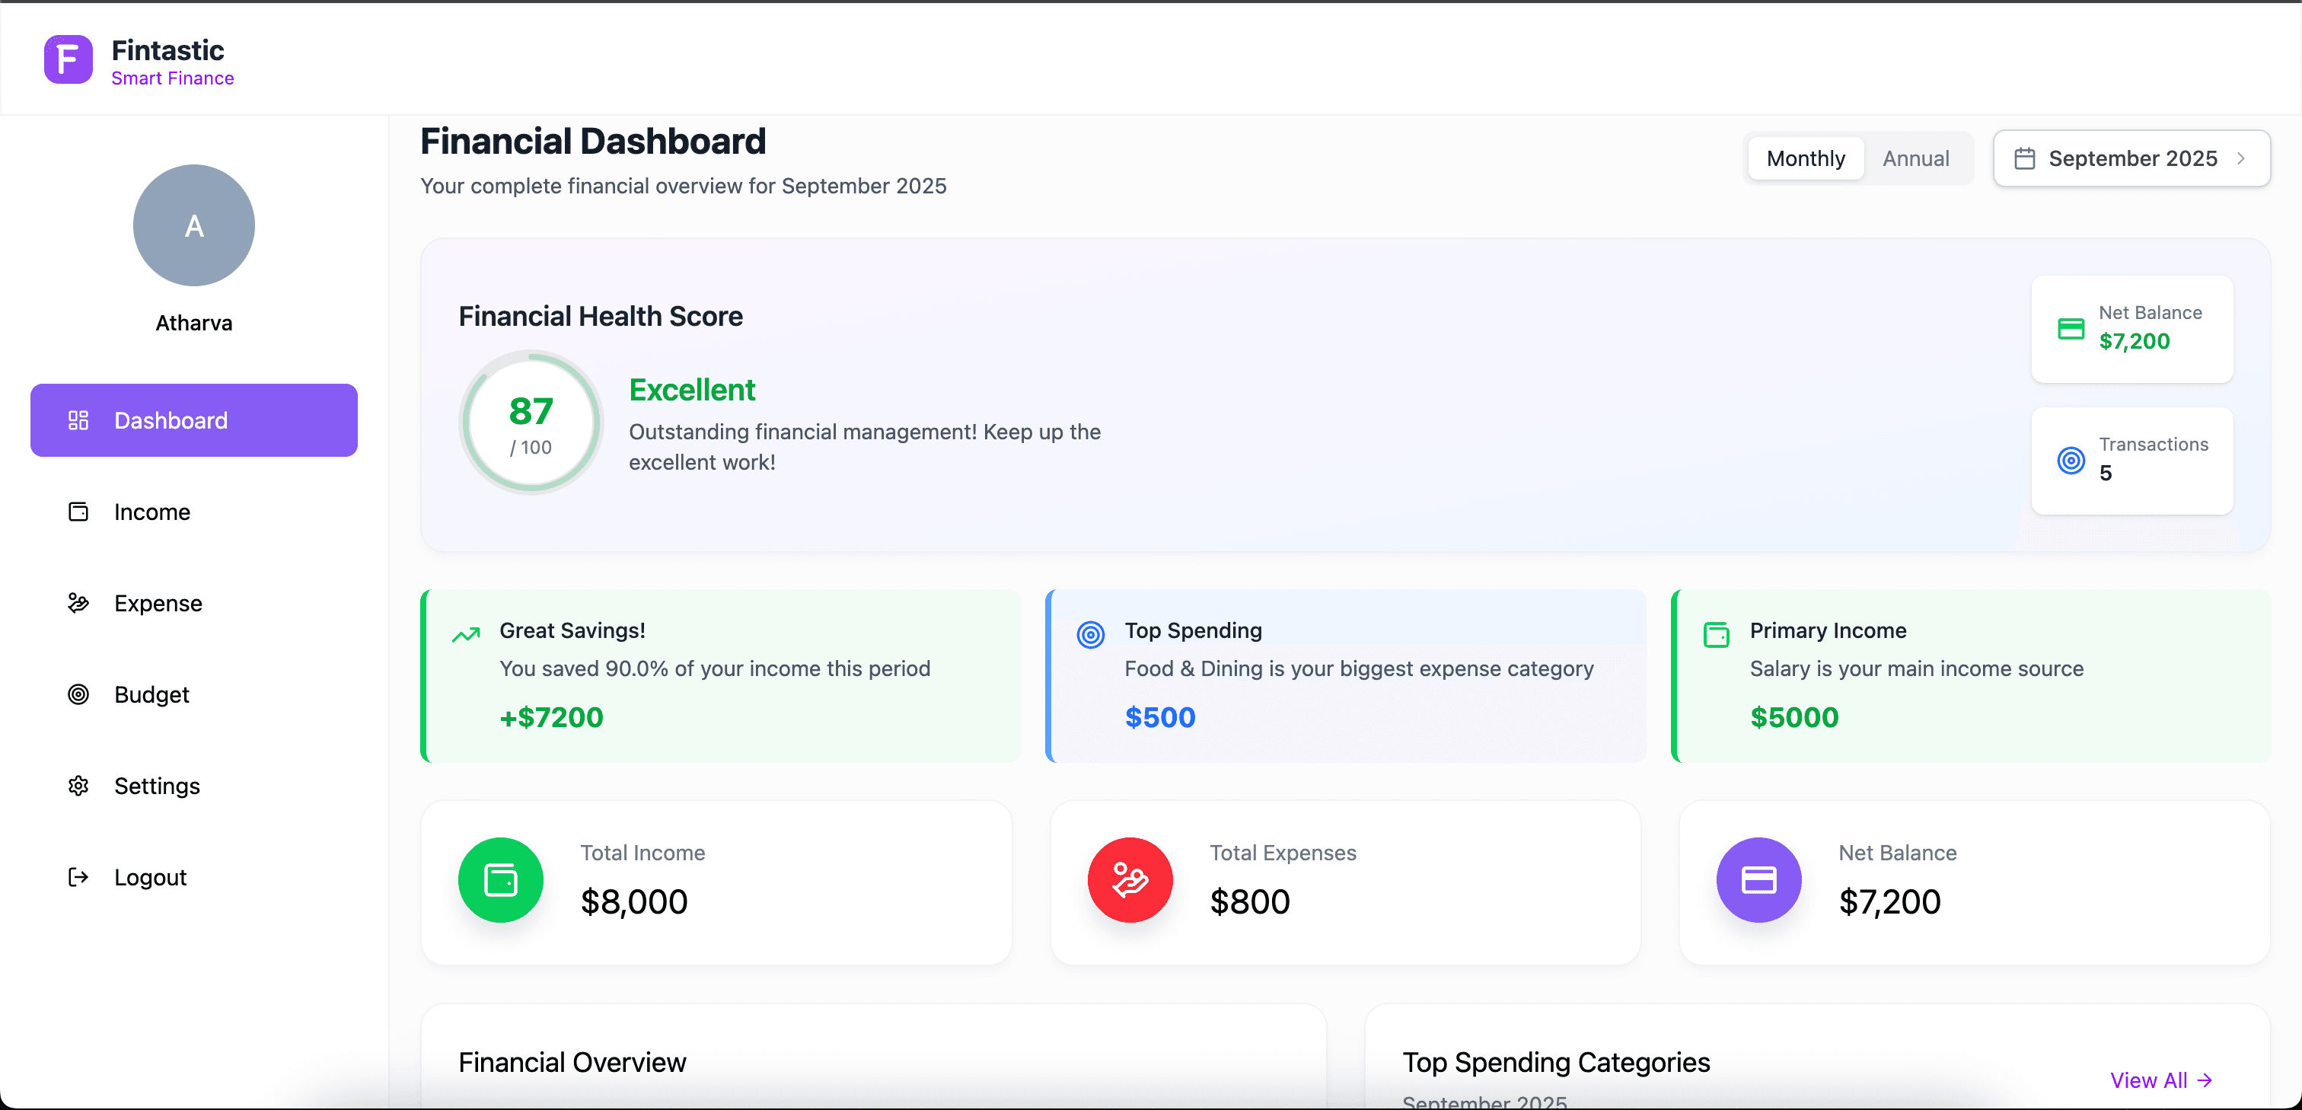Click Atharva's profile avatar
The height and width of the screenshot is (1110, 2302).
tap(193, 225)
